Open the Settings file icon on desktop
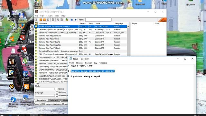 pyautogui.click(x=13, y=52)
